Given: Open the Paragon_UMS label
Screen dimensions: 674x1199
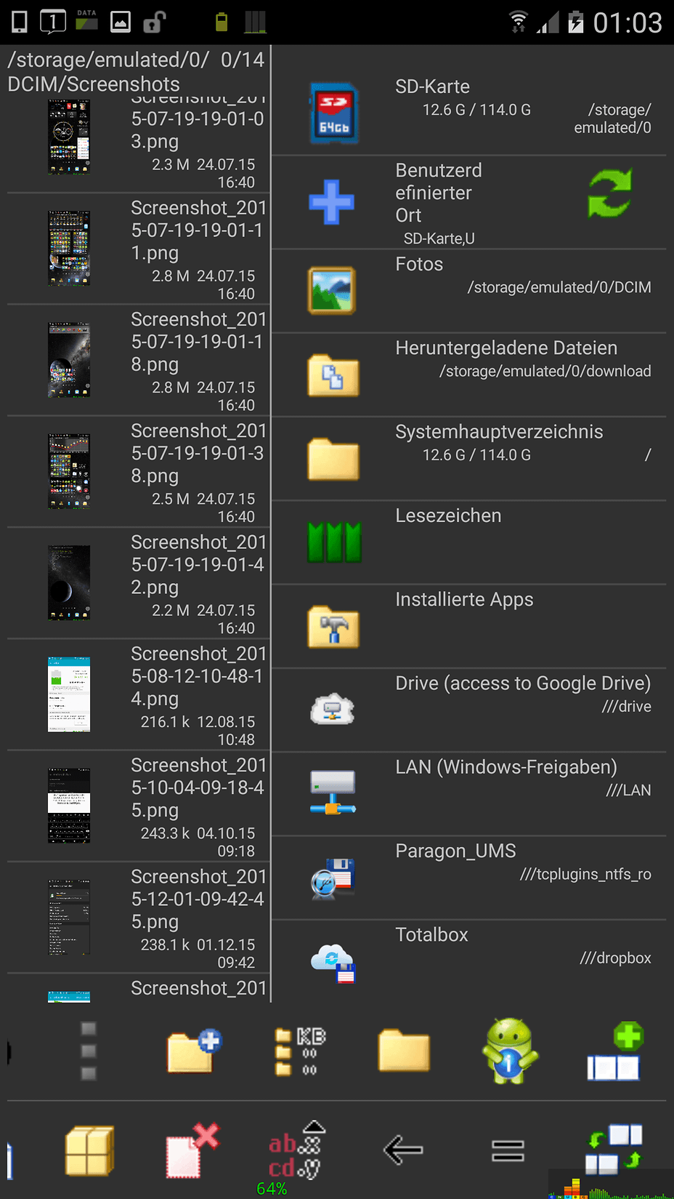Looking at the screenshot, I should 455,851.
